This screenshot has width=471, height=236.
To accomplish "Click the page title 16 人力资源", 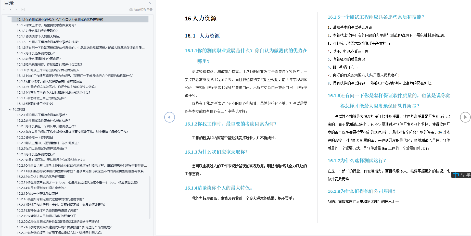I will (x=201, y=18).
